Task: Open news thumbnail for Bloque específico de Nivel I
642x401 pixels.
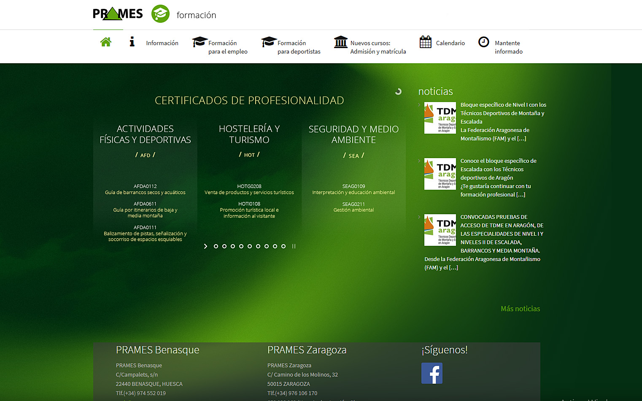Action: (x=440, y=118)
